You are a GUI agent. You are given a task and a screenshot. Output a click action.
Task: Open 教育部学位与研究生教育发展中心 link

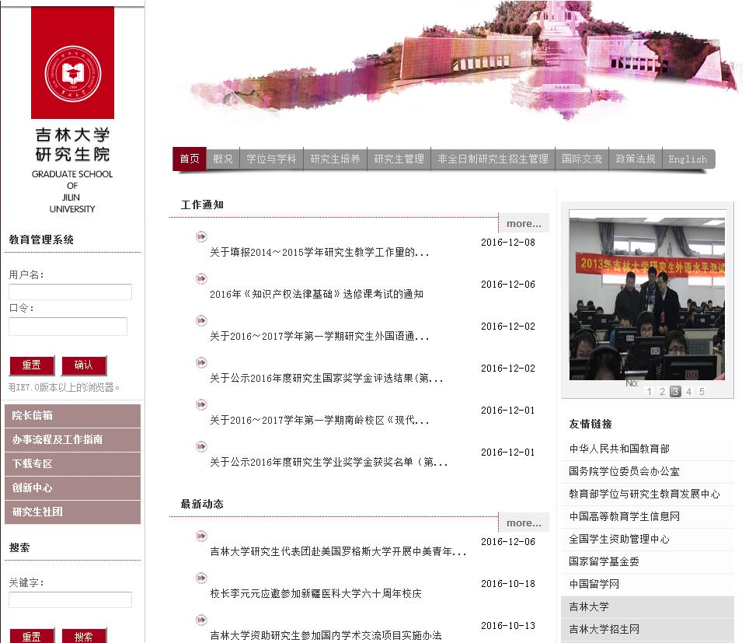point(644,494)
